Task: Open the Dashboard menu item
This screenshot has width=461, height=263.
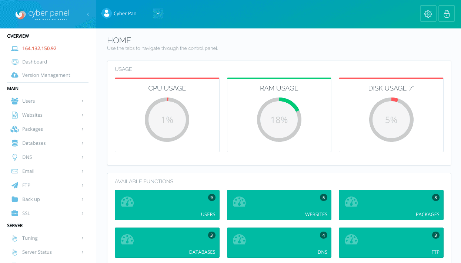Action: (x=34, y=62)
